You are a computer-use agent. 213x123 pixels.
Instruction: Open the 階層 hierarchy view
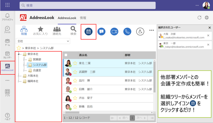coord(24,30)
